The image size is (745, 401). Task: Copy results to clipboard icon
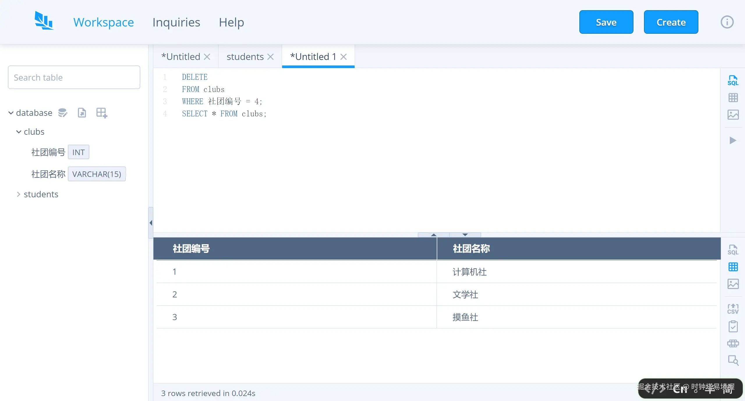(x=733, y=326)
